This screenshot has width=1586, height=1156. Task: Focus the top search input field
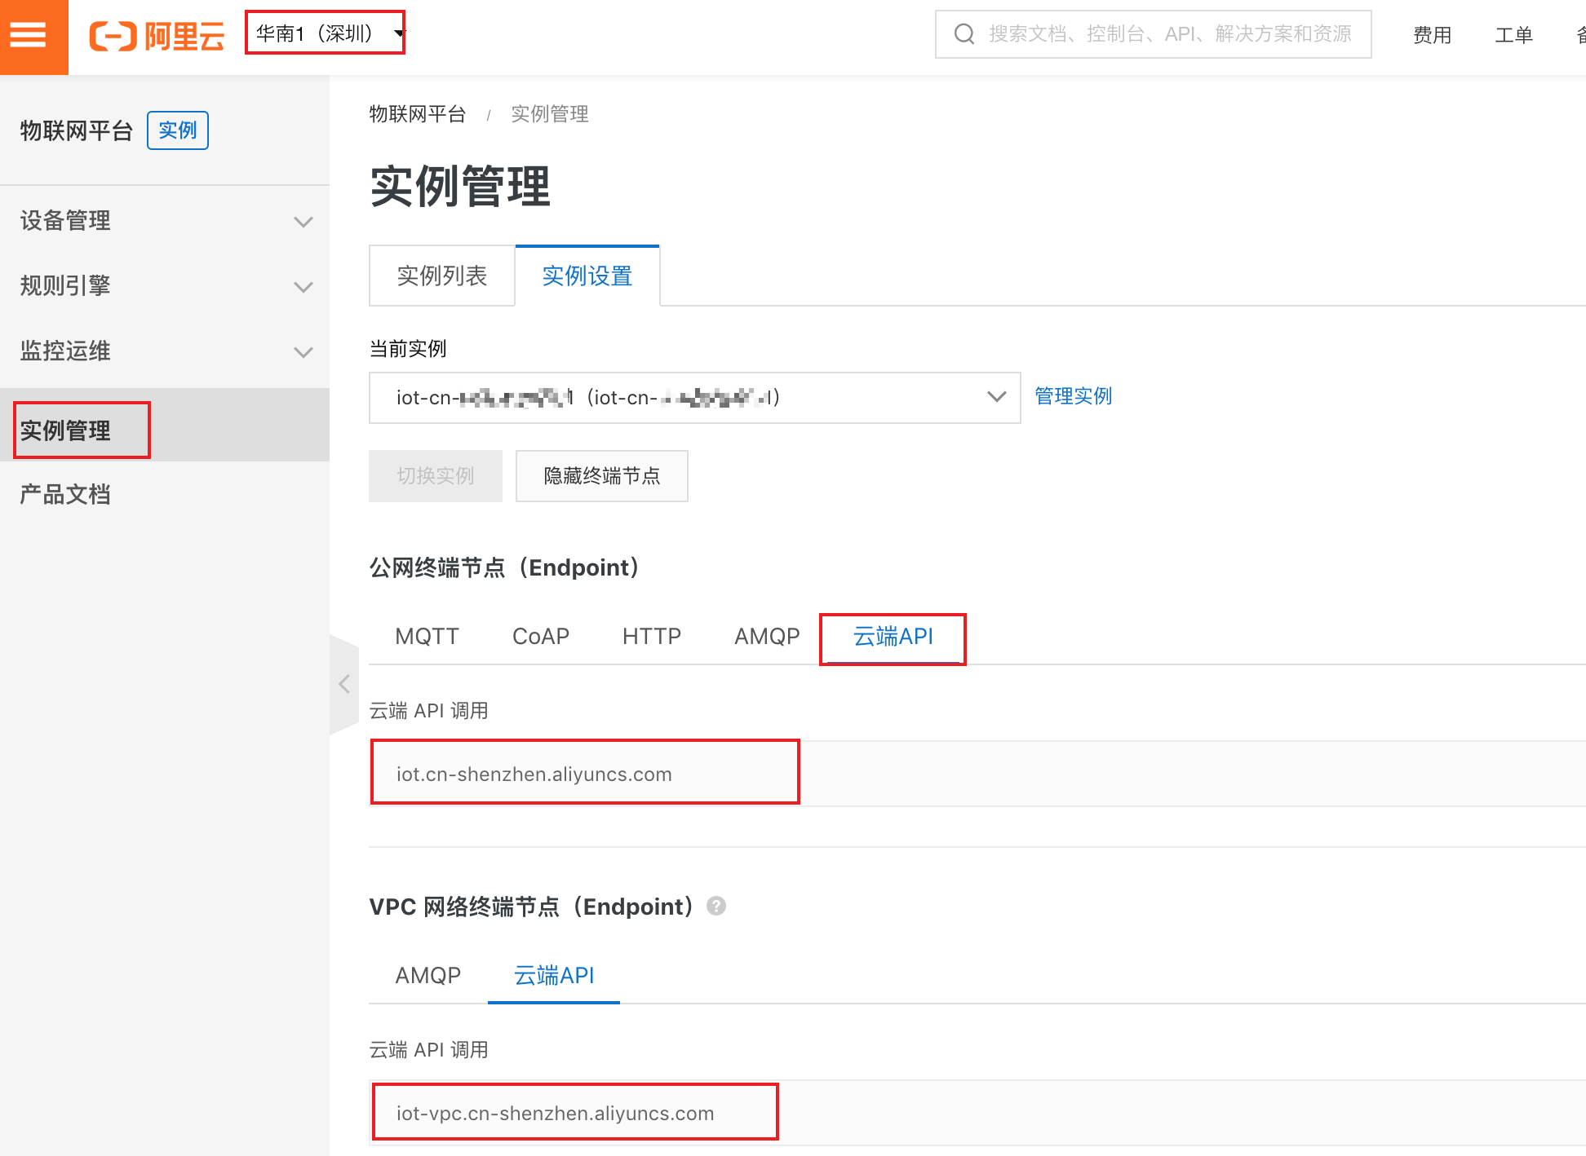tap(1153, 34)
